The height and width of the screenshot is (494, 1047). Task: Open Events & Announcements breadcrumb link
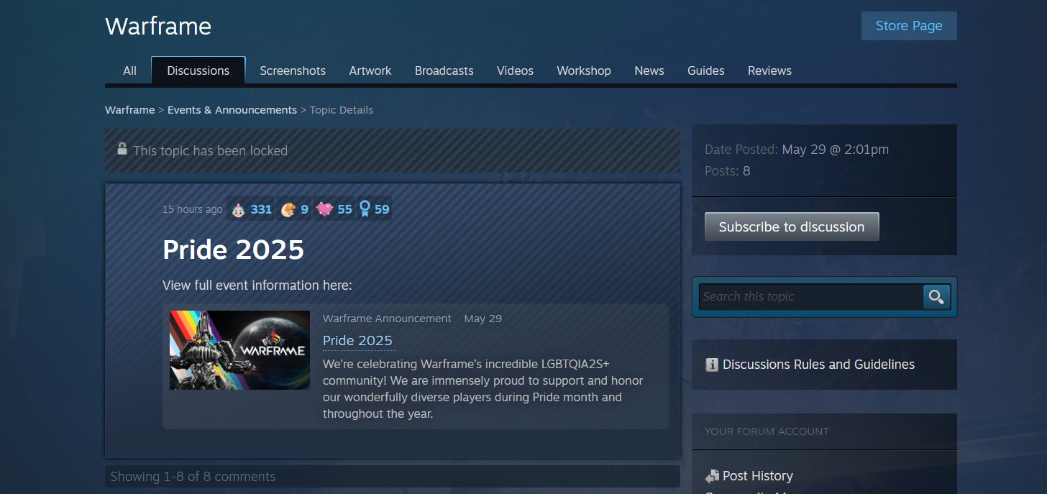pos(232,110)
